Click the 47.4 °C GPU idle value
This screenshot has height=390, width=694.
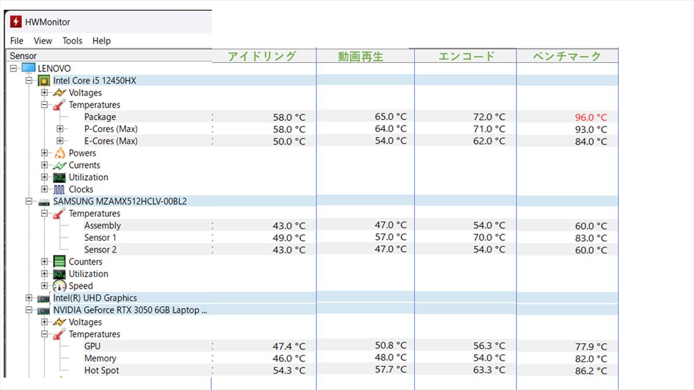coord(289,347)
